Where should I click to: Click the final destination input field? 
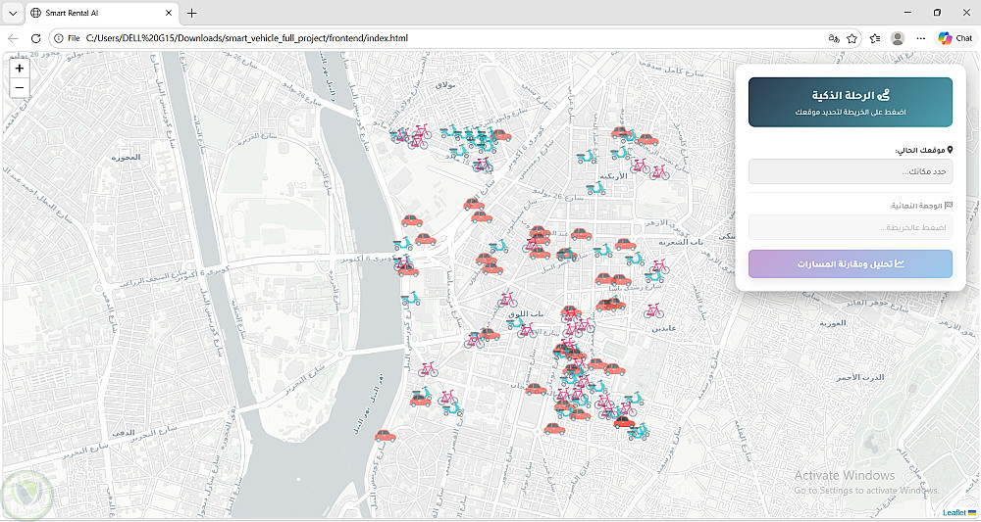click(x=851, y=227)
